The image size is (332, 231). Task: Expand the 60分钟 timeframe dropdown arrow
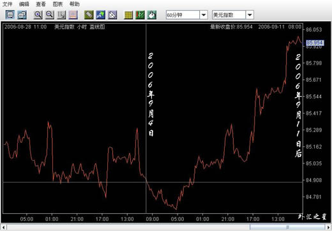204,15
